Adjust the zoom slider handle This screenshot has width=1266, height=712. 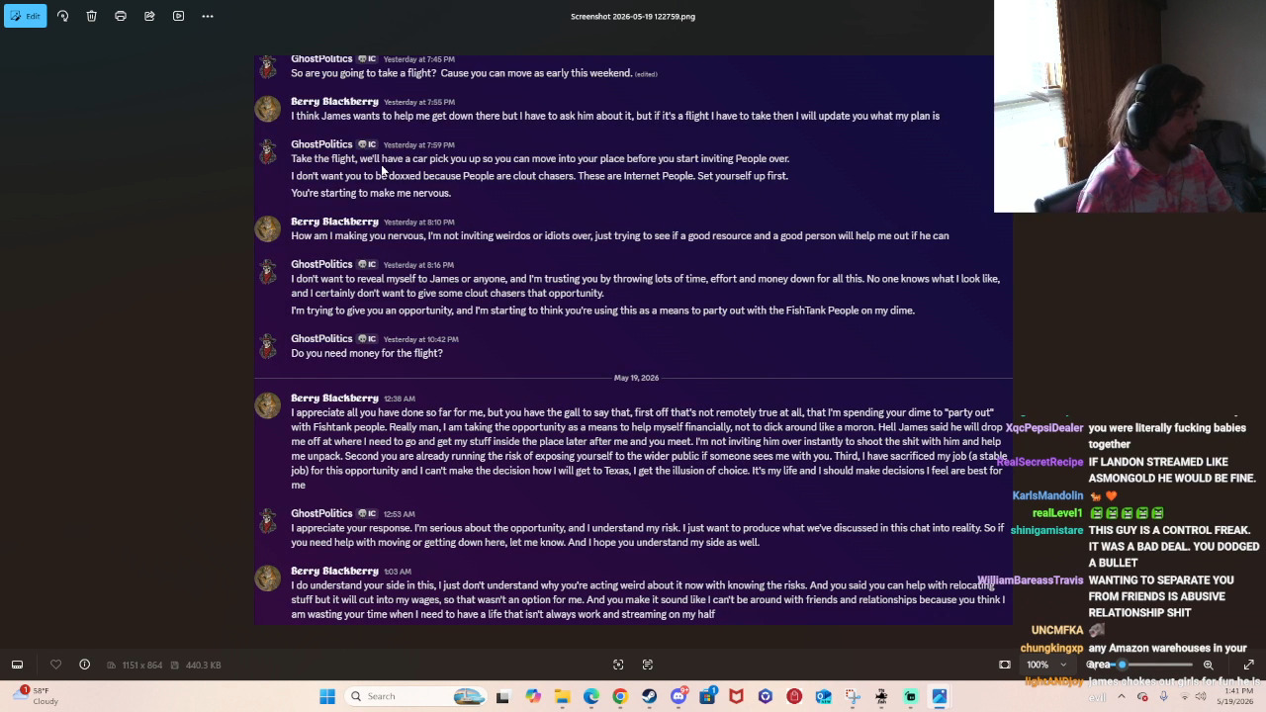pos(1122,665)
